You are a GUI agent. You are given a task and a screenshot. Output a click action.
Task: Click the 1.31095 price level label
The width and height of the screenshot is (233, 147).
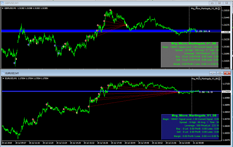[226, 54]
